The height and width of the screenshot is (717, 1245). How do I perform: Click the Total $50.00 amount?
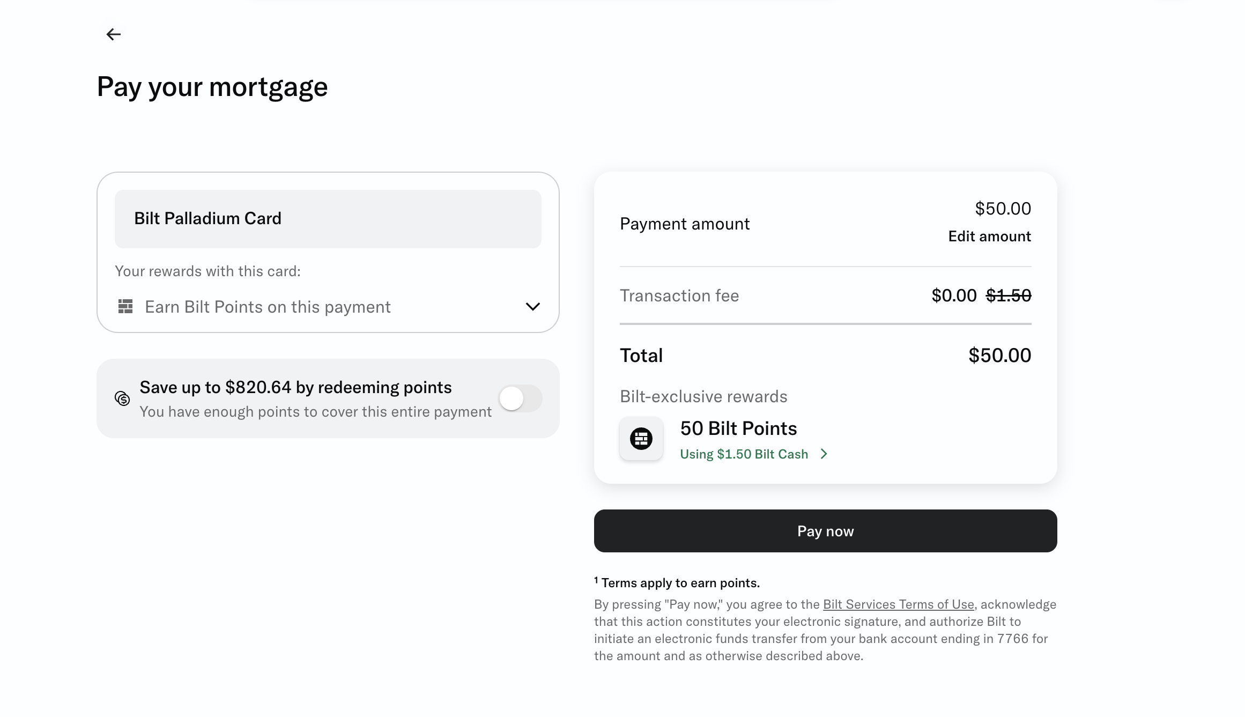[999, 356]
